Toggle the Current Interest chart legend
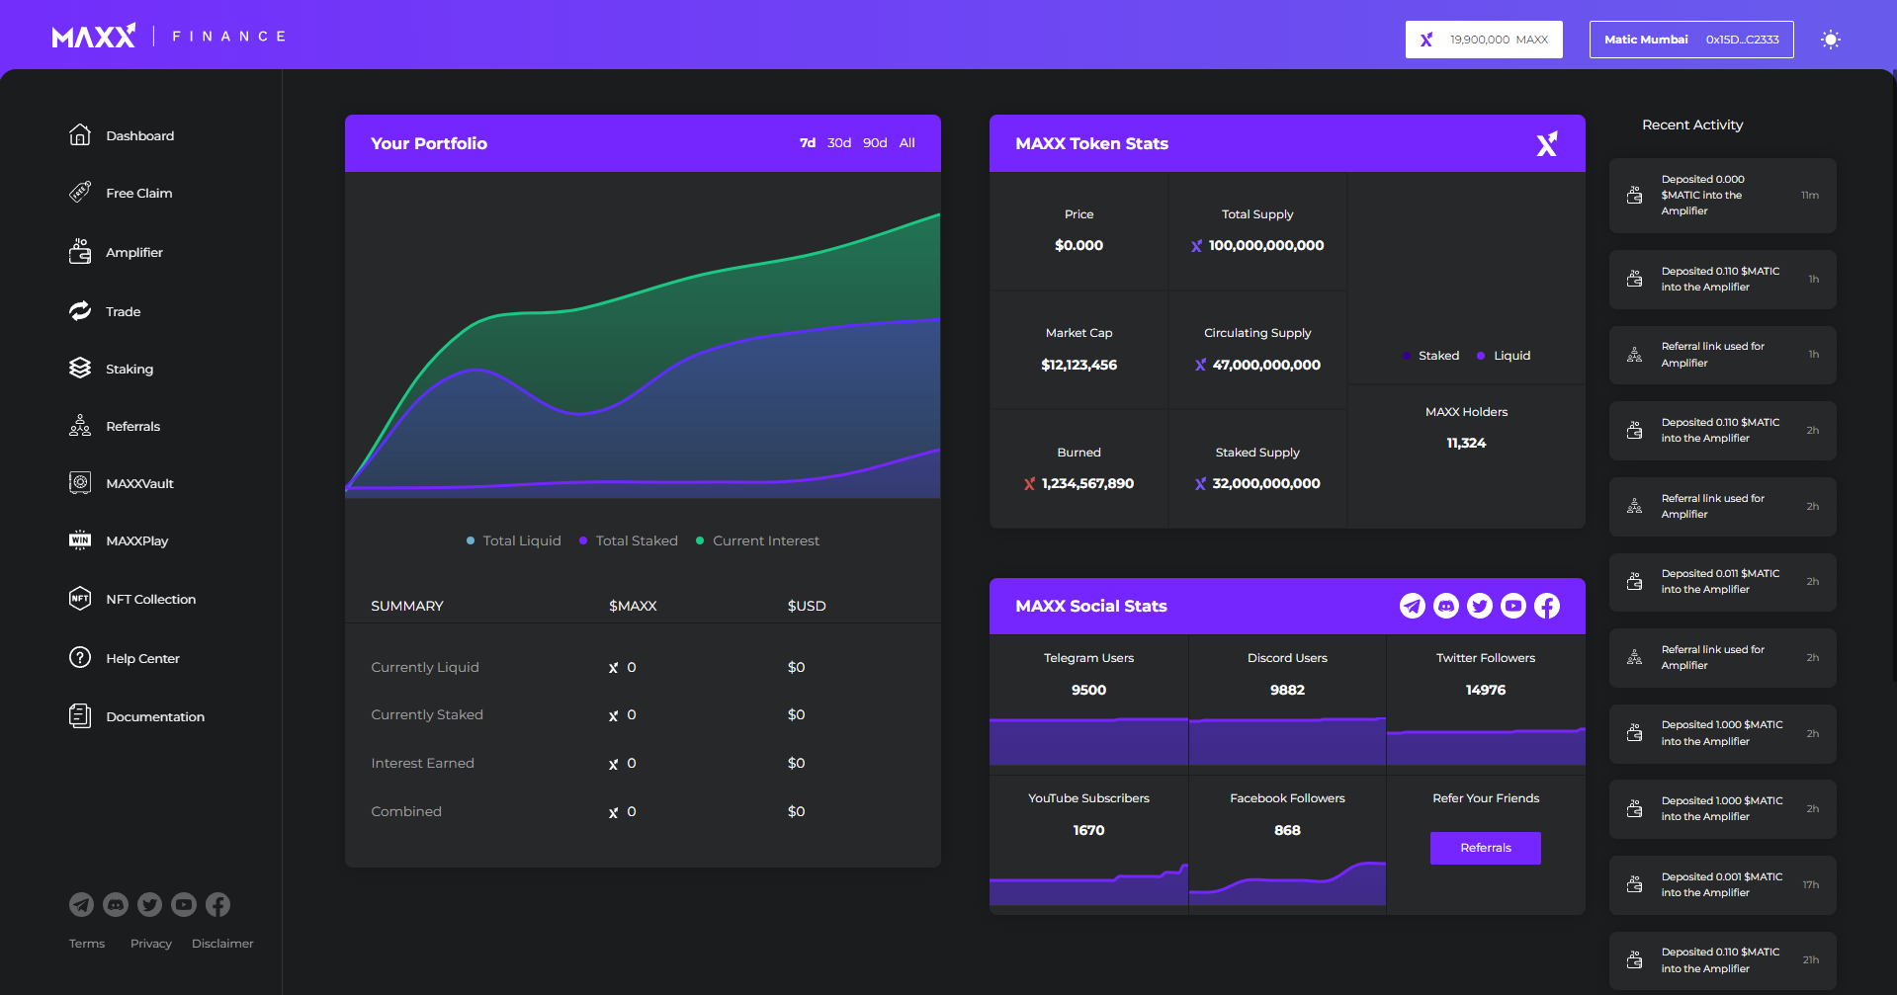1897x995 pixels. tap(758, 540)
